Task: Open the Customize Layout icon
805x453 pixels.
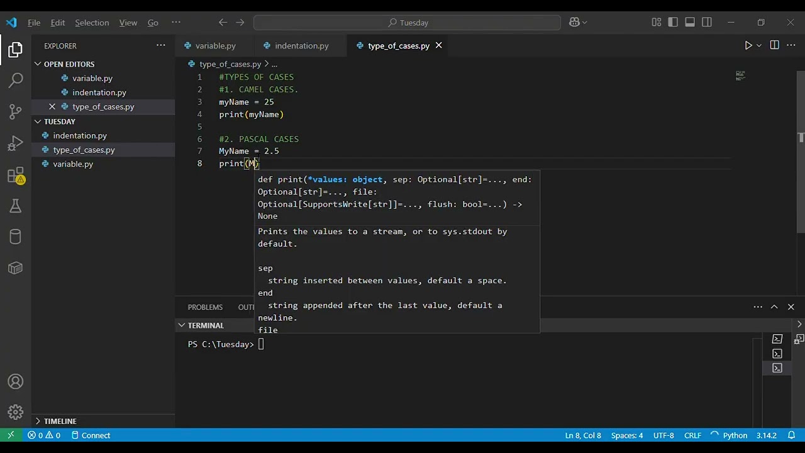Action: (x=657, y=22)
